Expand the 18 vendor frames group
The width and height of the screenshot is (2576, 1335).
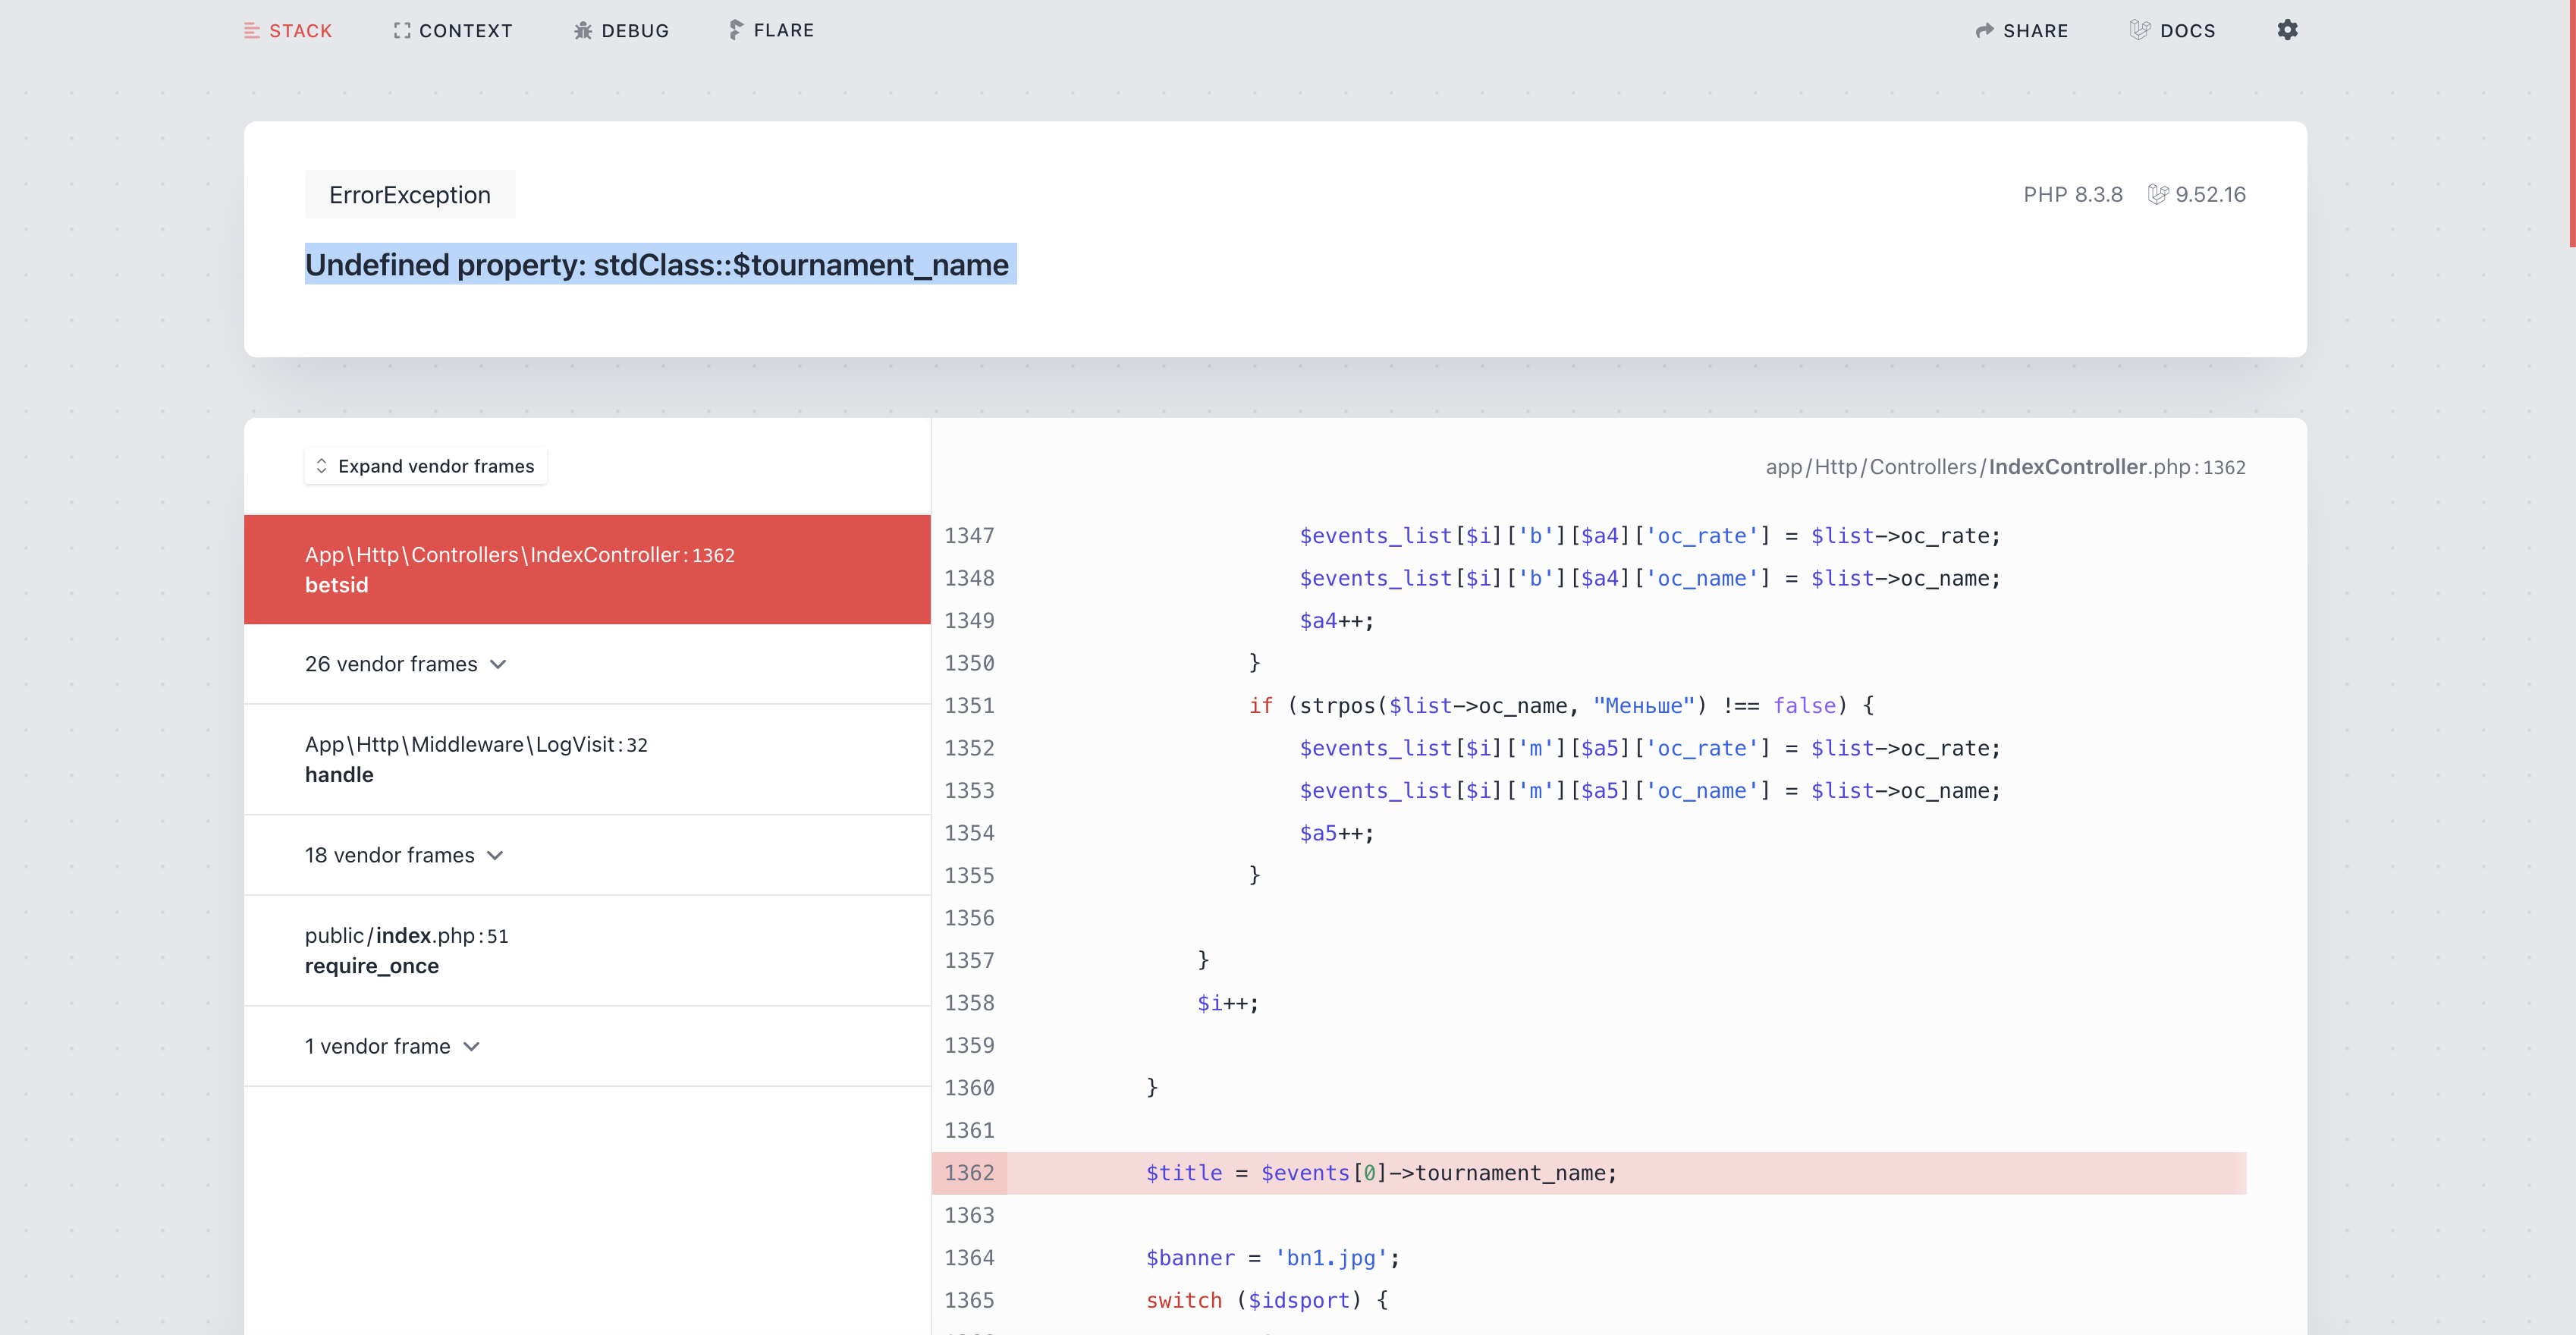(404, 855)
